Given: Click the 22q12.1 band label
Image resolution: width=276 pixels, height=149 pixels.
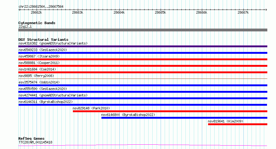Looking at the screenshot, I should (x=25, y=27).
